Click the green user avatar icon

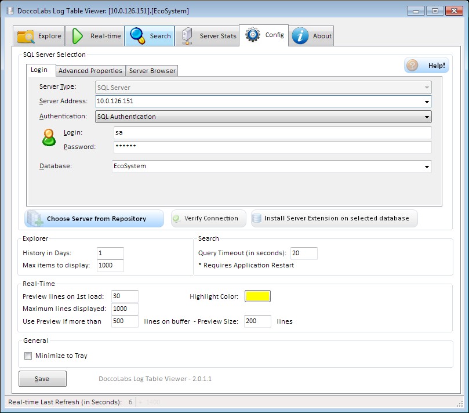[x=49, y=137]
